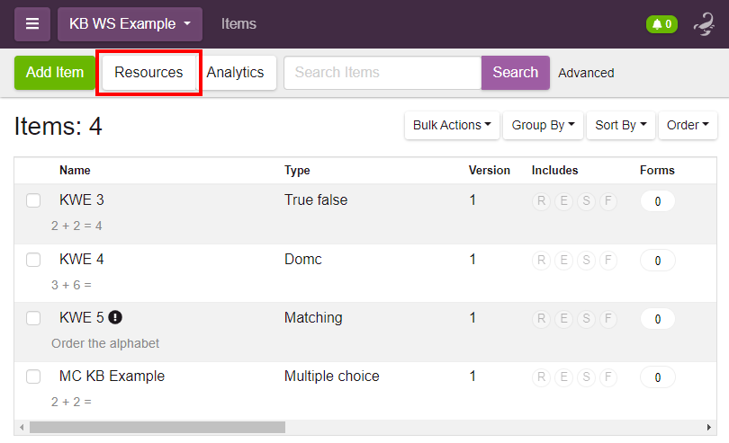Click the horizontal scrollbar thumb
The image size is (729, 443).
[157, 427]
